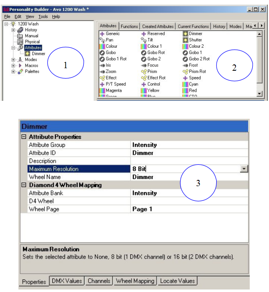Select the Effect attribute icon
The image size is (269, 292).
[102, 78]
